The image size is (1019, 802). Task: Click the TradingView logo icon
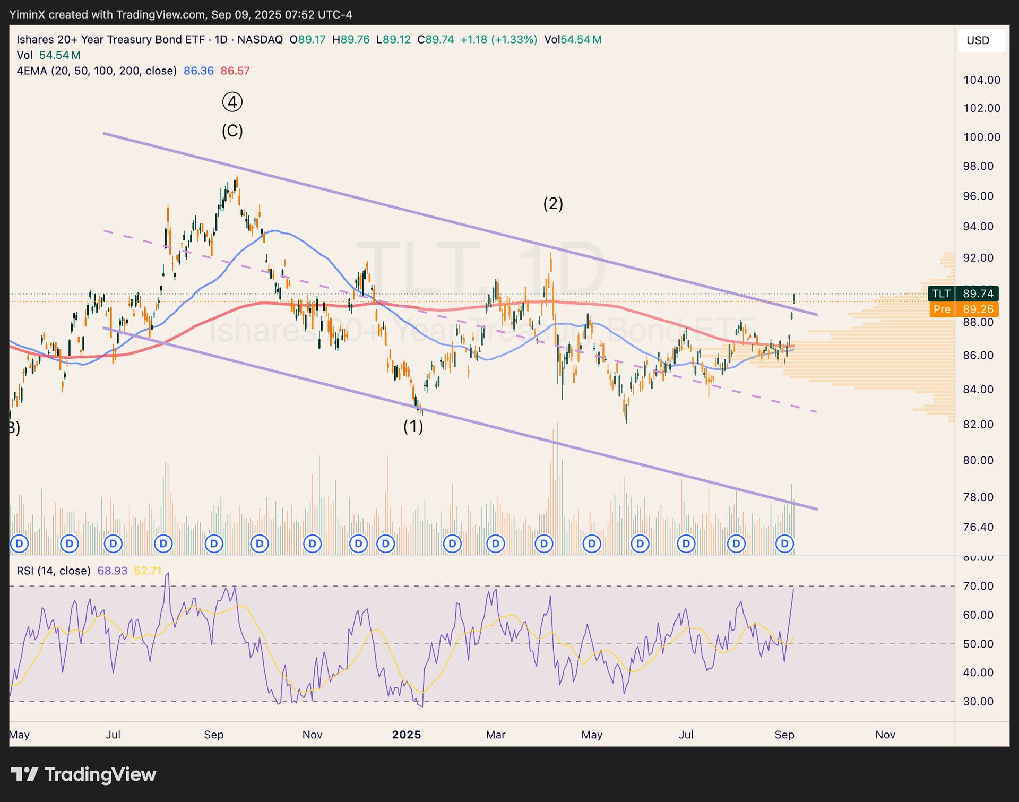(x=24, y=774)
